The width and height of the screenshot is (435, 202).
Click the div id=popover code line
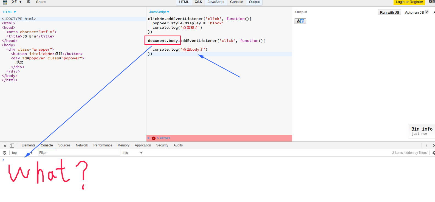(47, 58)
